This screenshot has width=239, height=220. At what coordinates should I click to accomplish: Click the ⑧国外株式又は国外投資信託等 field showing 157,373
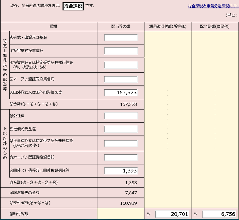pyautogui.click(x=121, y=92)
